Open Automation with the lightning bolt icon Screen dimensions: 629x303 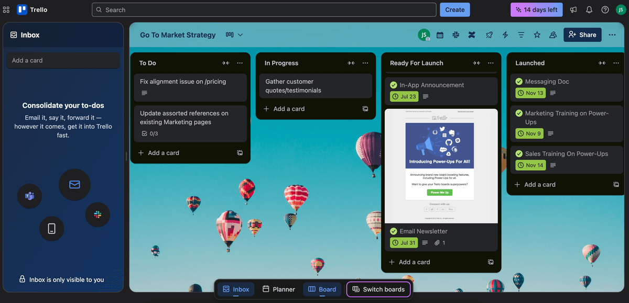(x=505, y=35)
